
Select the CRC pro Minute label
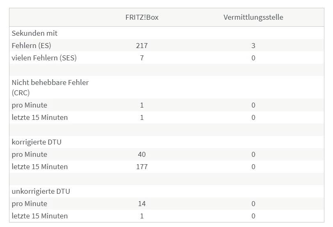pyautogui.click(x=29, y=105)
